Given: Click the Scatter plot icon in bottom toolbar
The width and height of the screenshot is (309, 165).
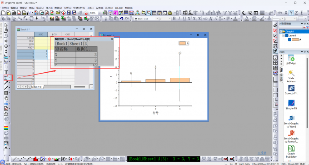Looking at the screenshot, I should (22, 159).
